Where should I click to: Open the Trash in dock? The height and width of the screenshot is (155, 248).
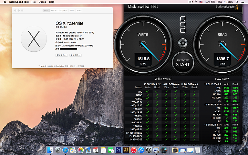coord(198,150)
